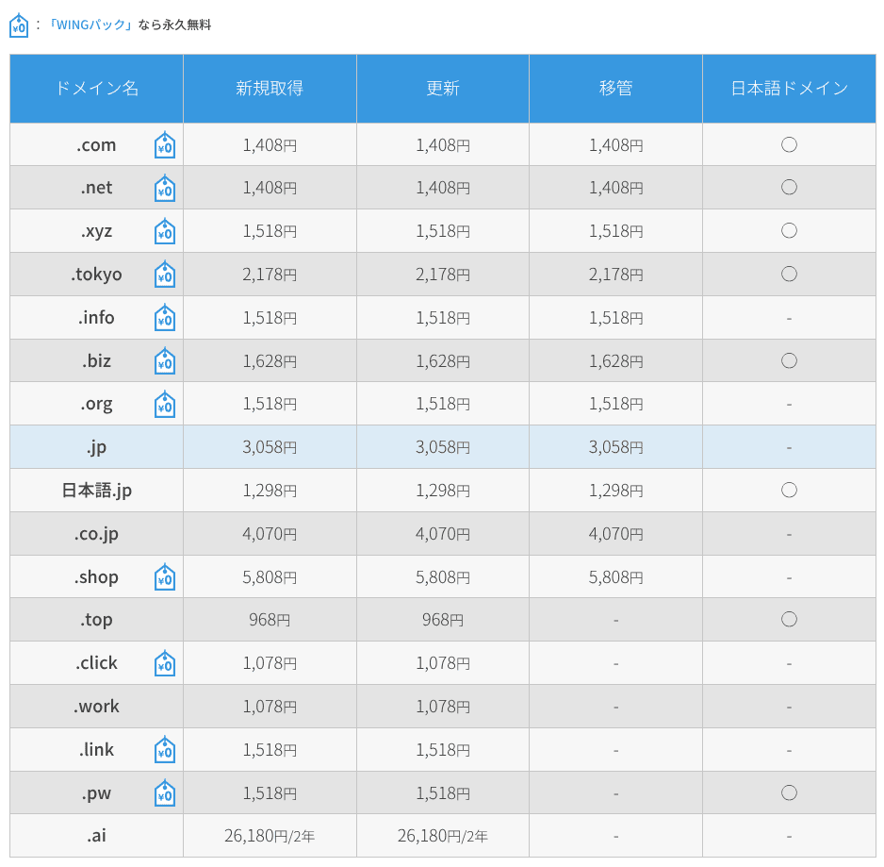Click the .ai new registration price 26,180円/2年
The height and width of the screenshot is (867, 884).
270,836
